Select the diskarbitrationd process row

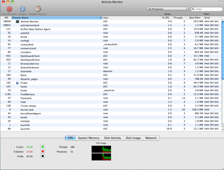pos(111,68)
